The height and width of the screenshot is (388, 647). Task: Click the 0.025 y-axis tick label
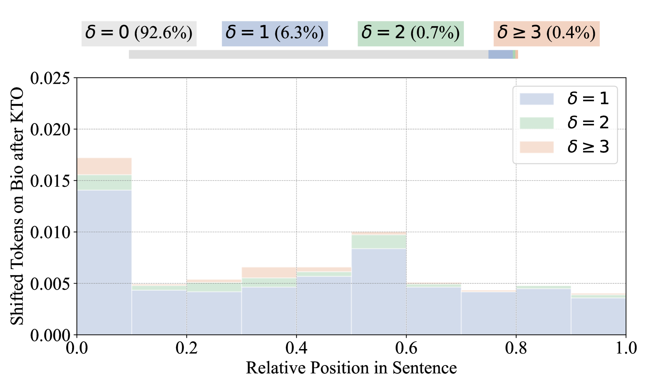click(x=50, y=78)
